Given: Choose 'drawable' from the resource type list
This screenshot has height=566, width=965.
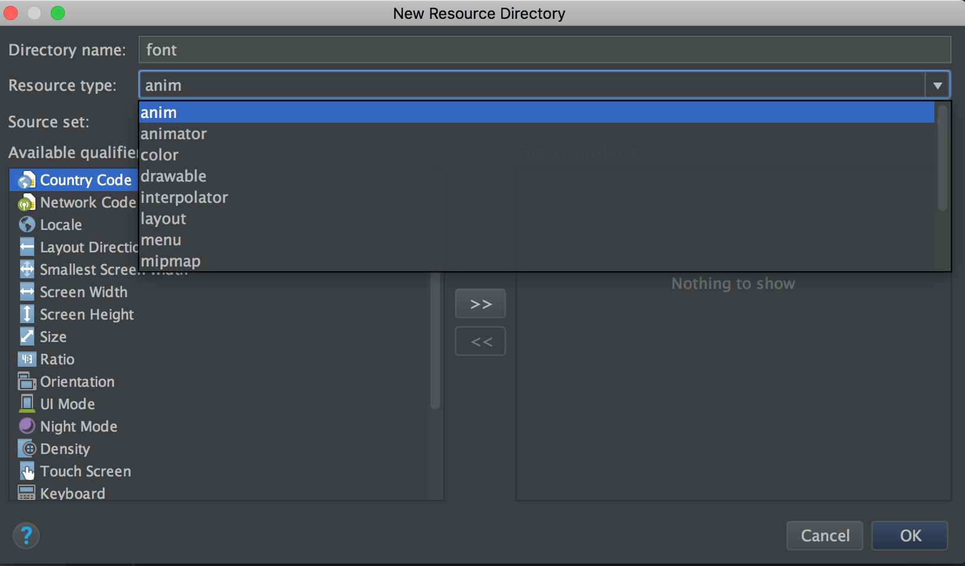Looking at the screenshot, I should coord(173,176).
